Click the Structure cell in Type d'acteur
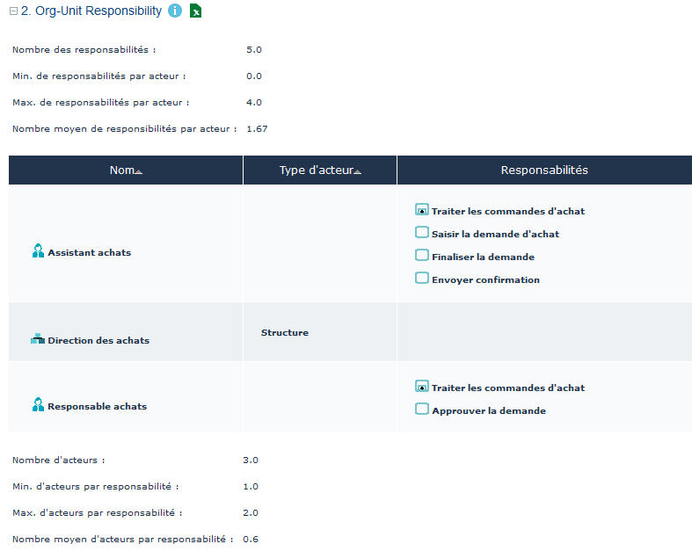Image resolution: width=692 pixels, height=551 pixels. tap(284, 333)
